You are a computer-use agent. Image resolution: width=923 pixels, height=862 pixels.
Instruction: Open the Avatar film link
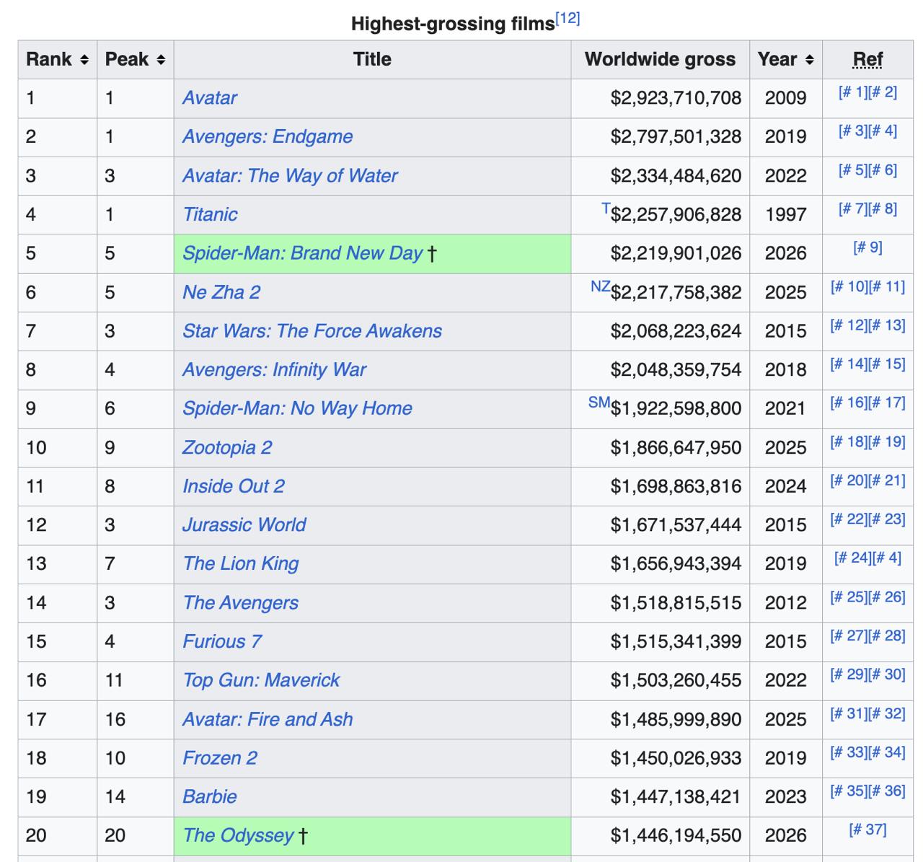tap(210, 98)
